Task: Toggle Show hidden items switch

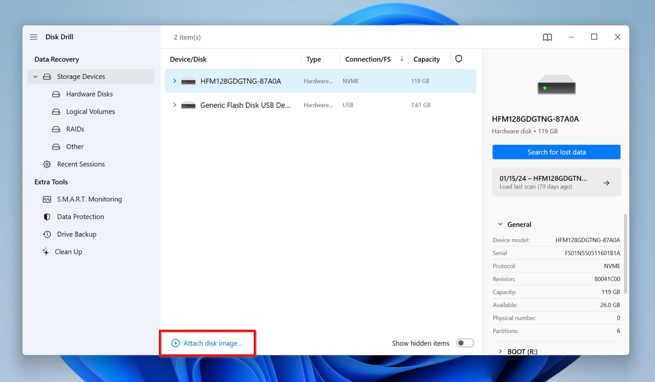Action: (x=465, y=343)
